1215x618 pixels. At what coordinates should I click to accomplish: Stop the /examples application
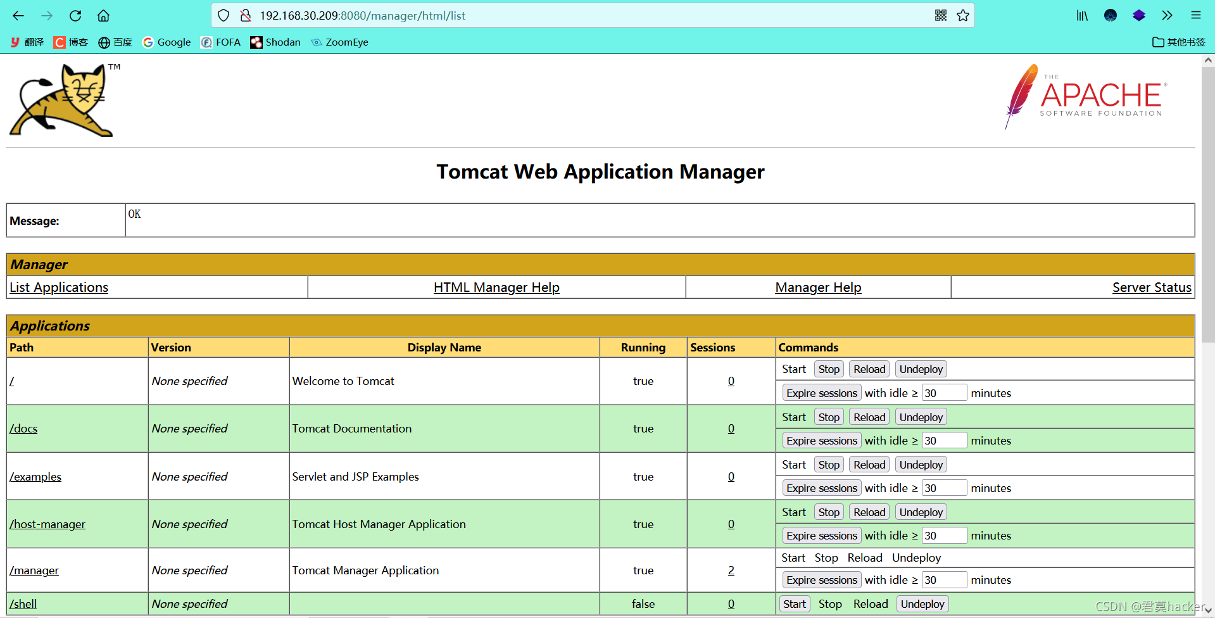[x=829, y=464]
